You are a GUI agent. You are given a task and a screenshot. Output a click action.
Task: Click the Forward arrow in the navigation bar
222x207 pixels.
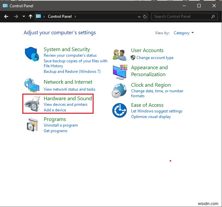16,16
